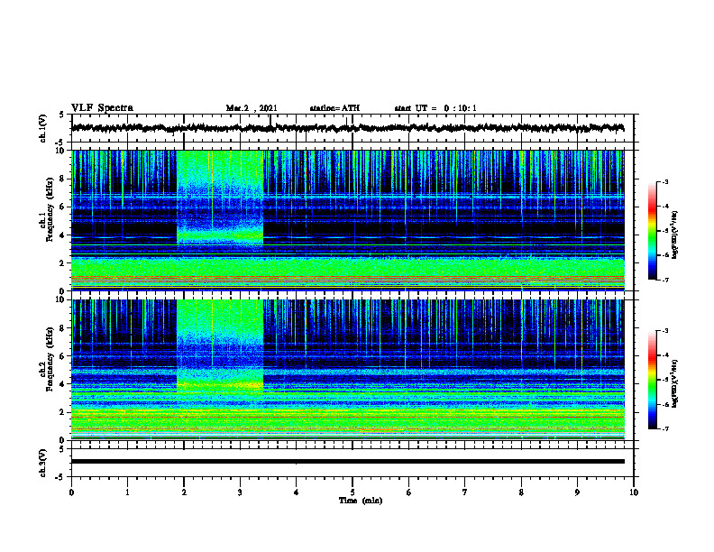Click the green noise burst in ch.1 spectrogram
Viewport: 714px width, 552px height.
(x=220, y=198)
